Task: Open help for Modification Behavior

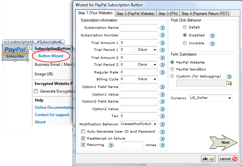Action: pos(162,124)
